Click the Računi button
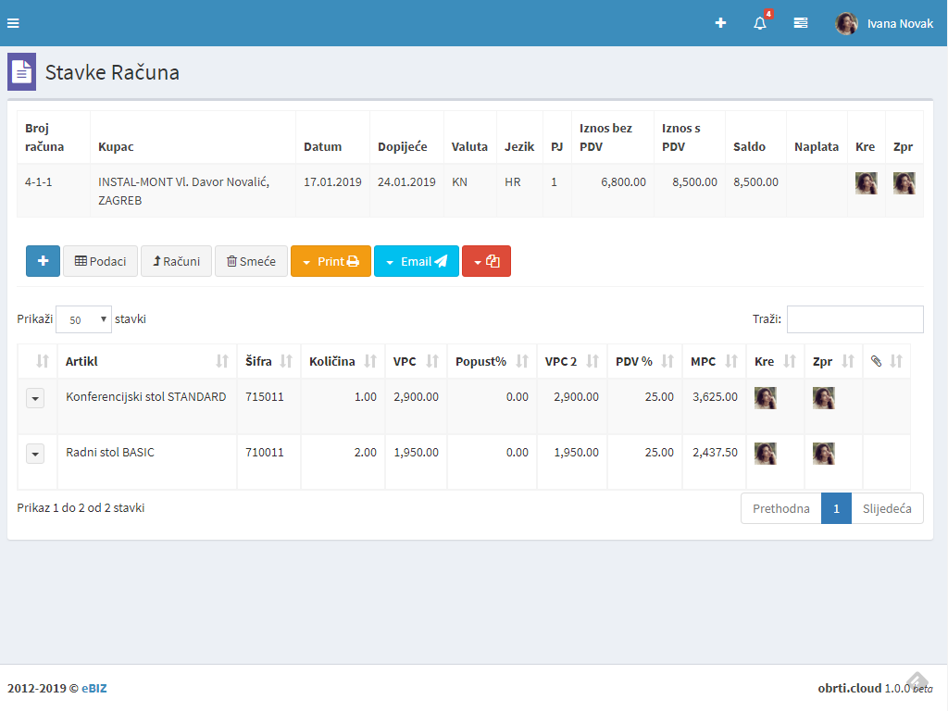 [176, 261]
